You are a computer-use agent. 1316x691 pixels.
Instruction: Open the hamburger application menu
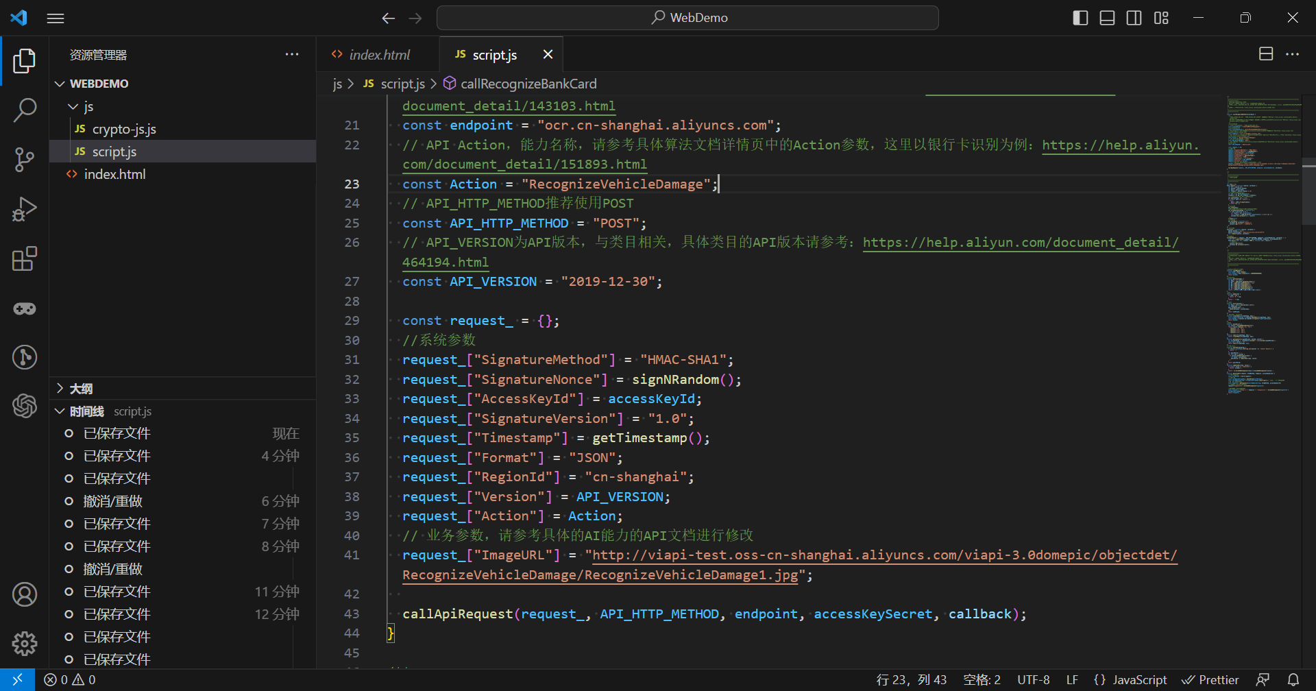pyautogui.click(x=56, y=19)
